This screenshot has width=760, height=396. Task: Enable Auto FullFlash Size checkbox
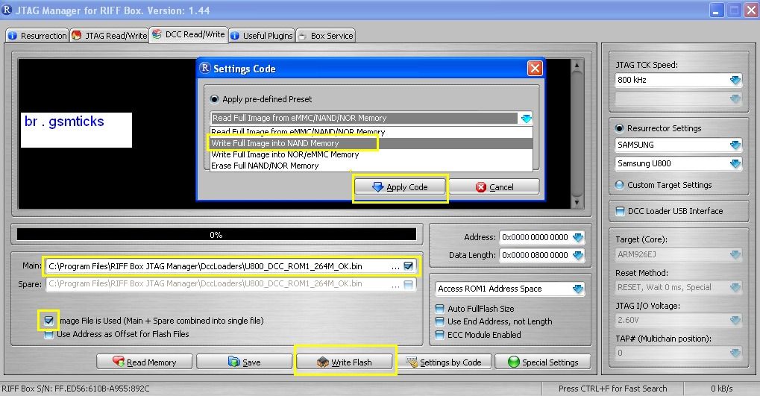pyautogui.click(x=439, y=309)
